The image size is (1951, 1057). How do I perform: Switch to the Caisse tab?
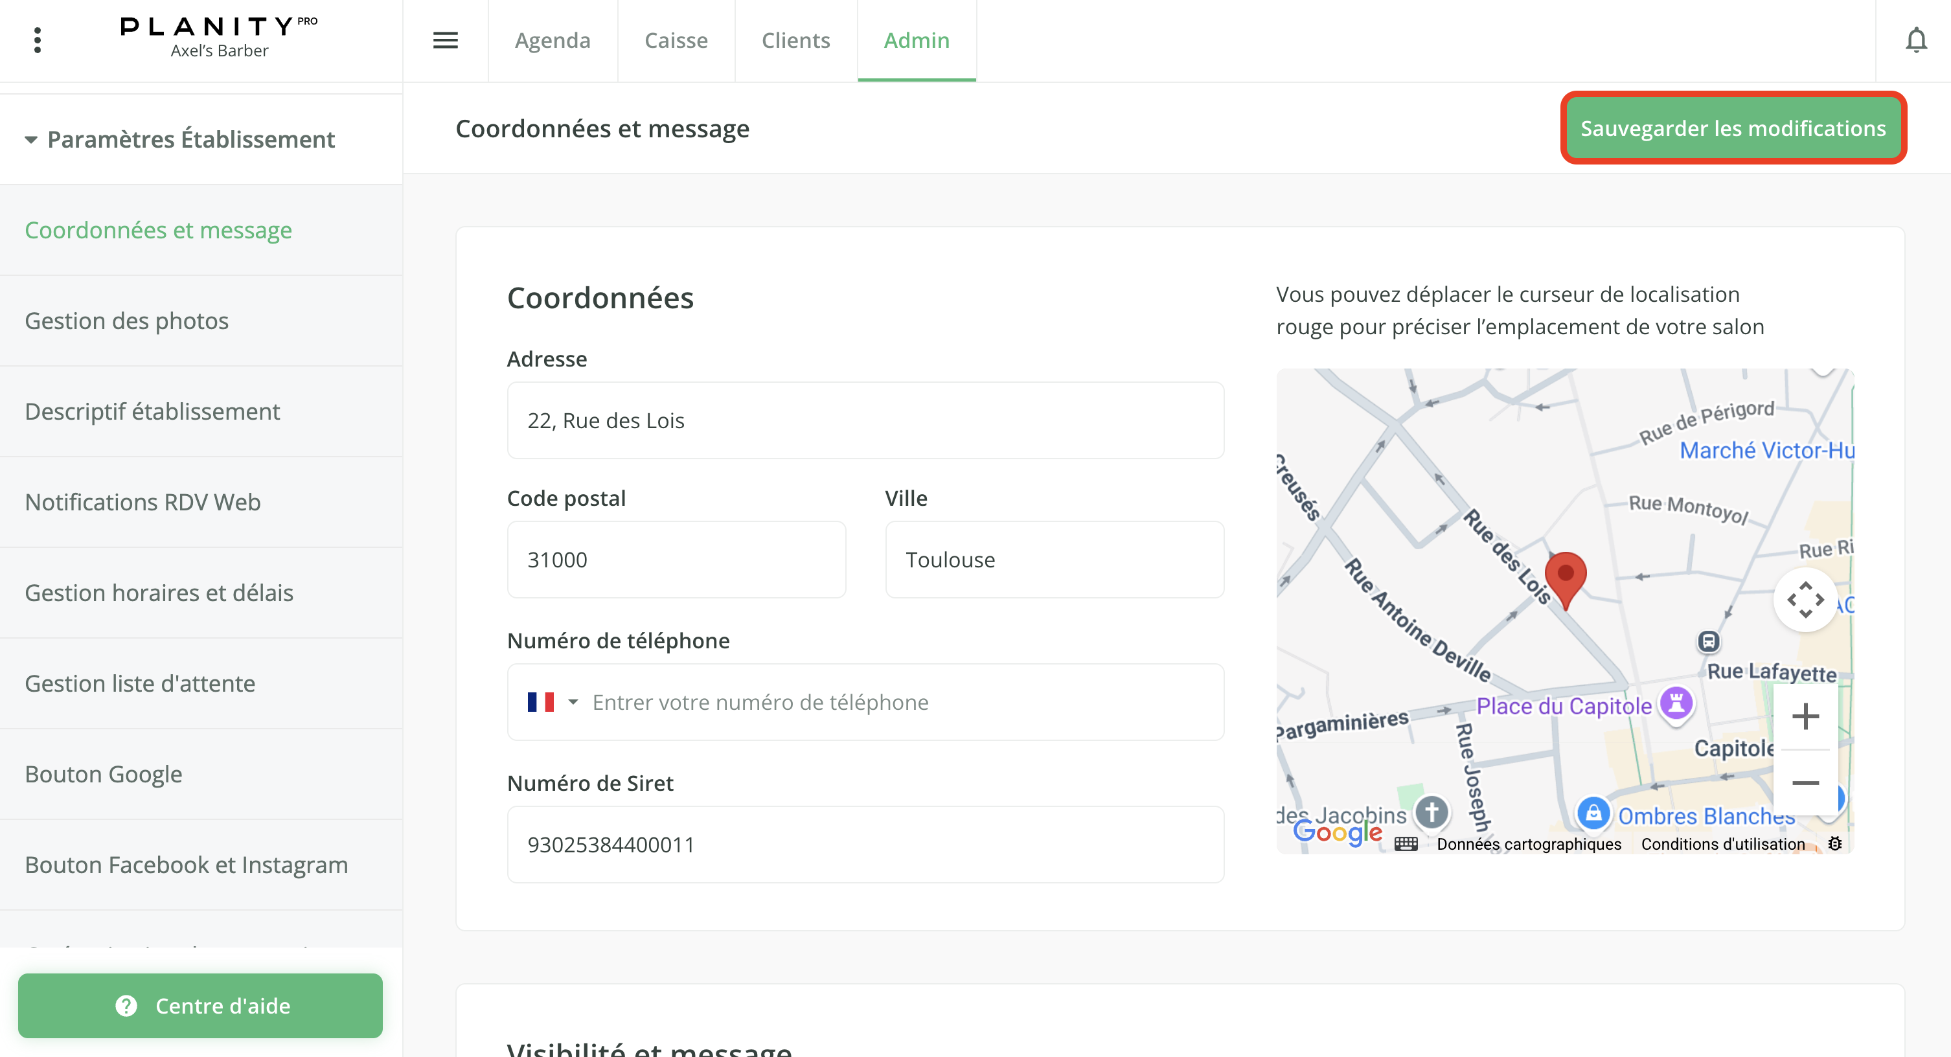pos(676,40)
